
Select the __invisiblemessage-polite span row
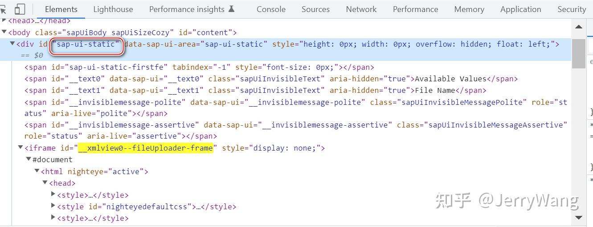296,108
